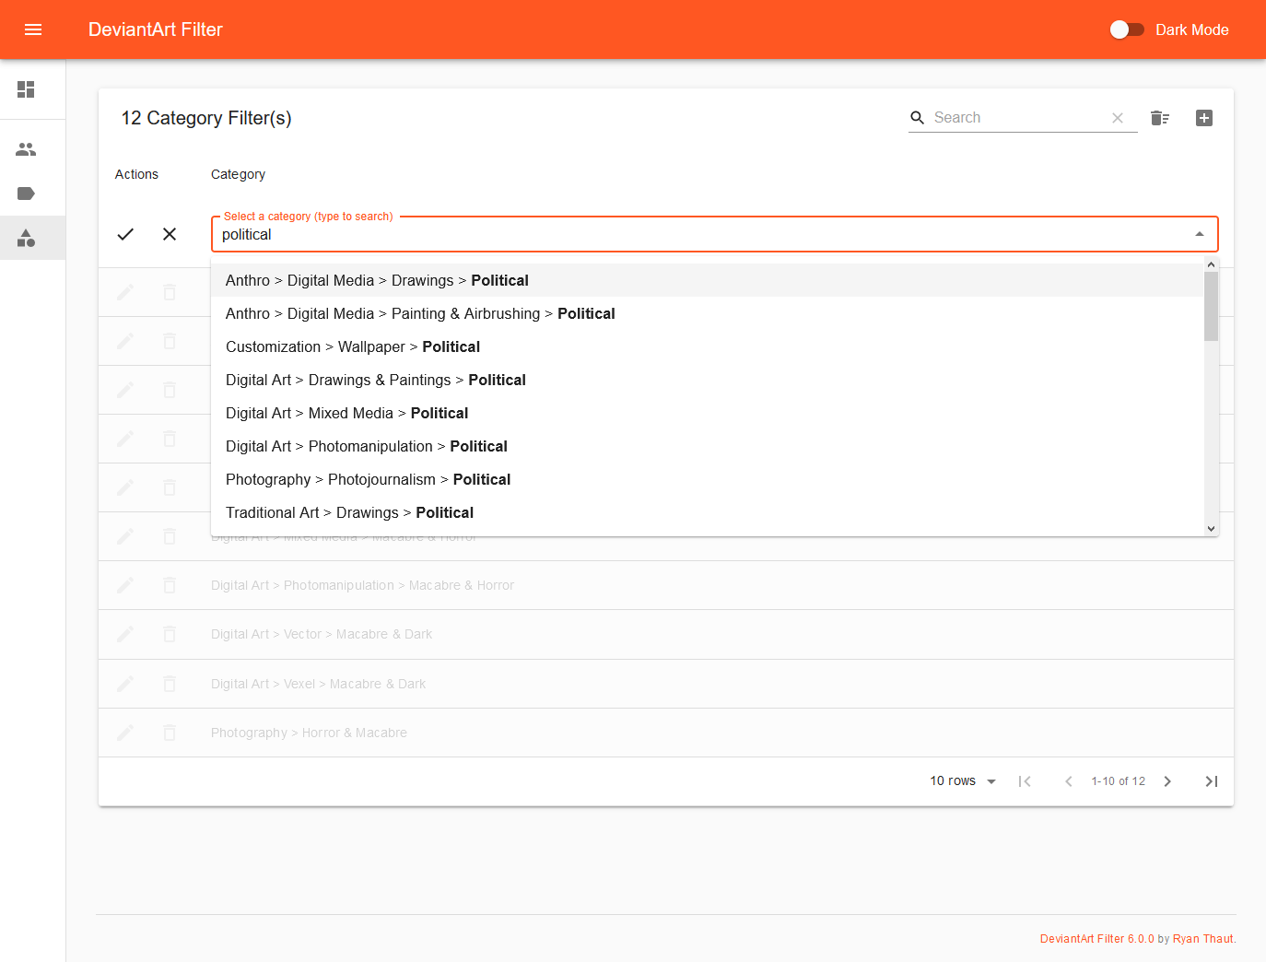1266x962 pixels.
Task: Choose Digital Art > Mixed Media > Political
Action: tap(346, 413)
